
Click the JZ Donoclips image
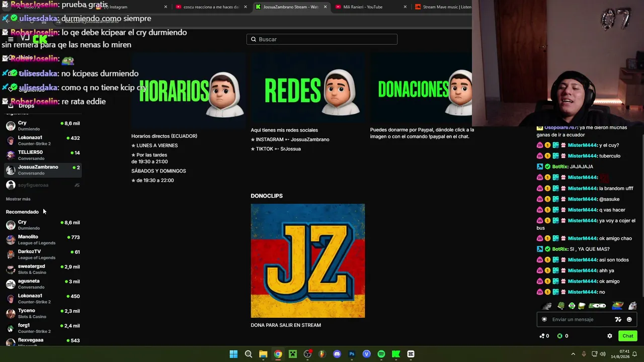[x=308, y=260]
